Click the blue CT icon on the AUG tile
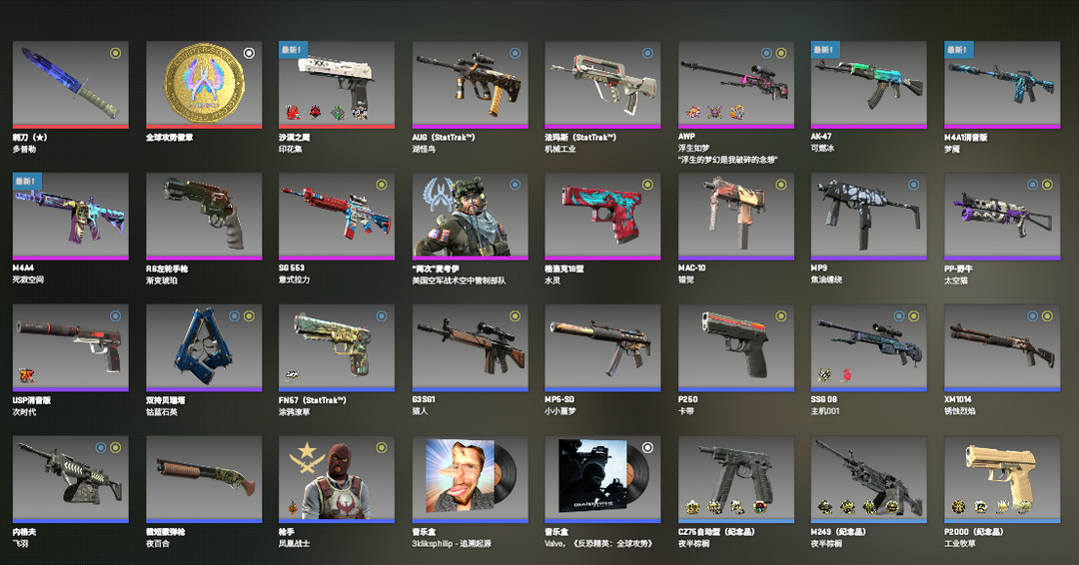Screen dimensions: 1079x565 click(515, 53)
